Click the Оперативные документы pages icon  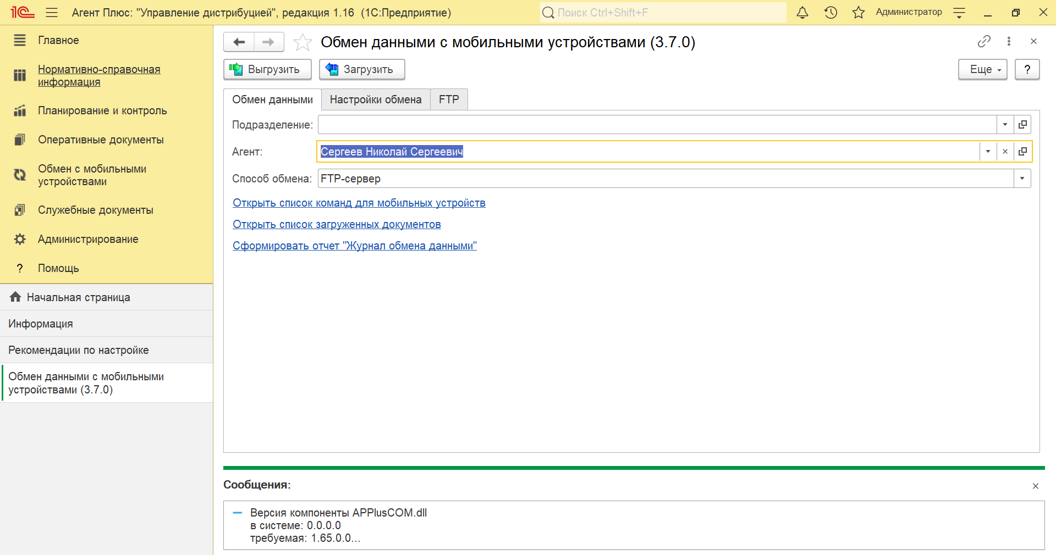click(20, 140)
